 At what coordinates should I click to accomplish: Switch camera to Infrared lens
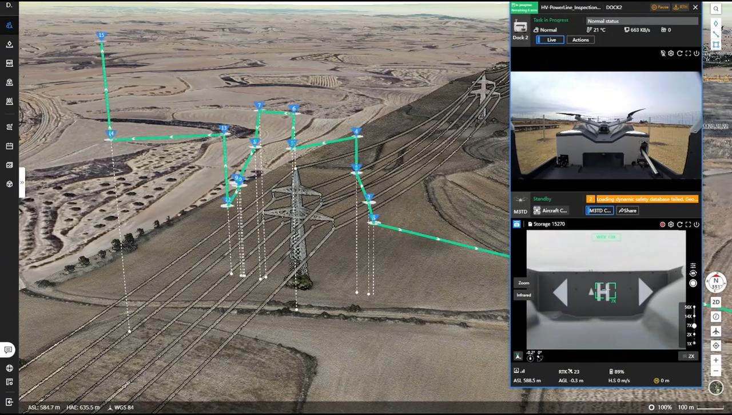[x=524, y=295]
